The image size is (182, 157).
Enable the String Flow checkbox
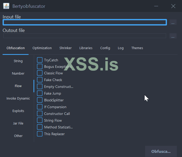point(40,120)
